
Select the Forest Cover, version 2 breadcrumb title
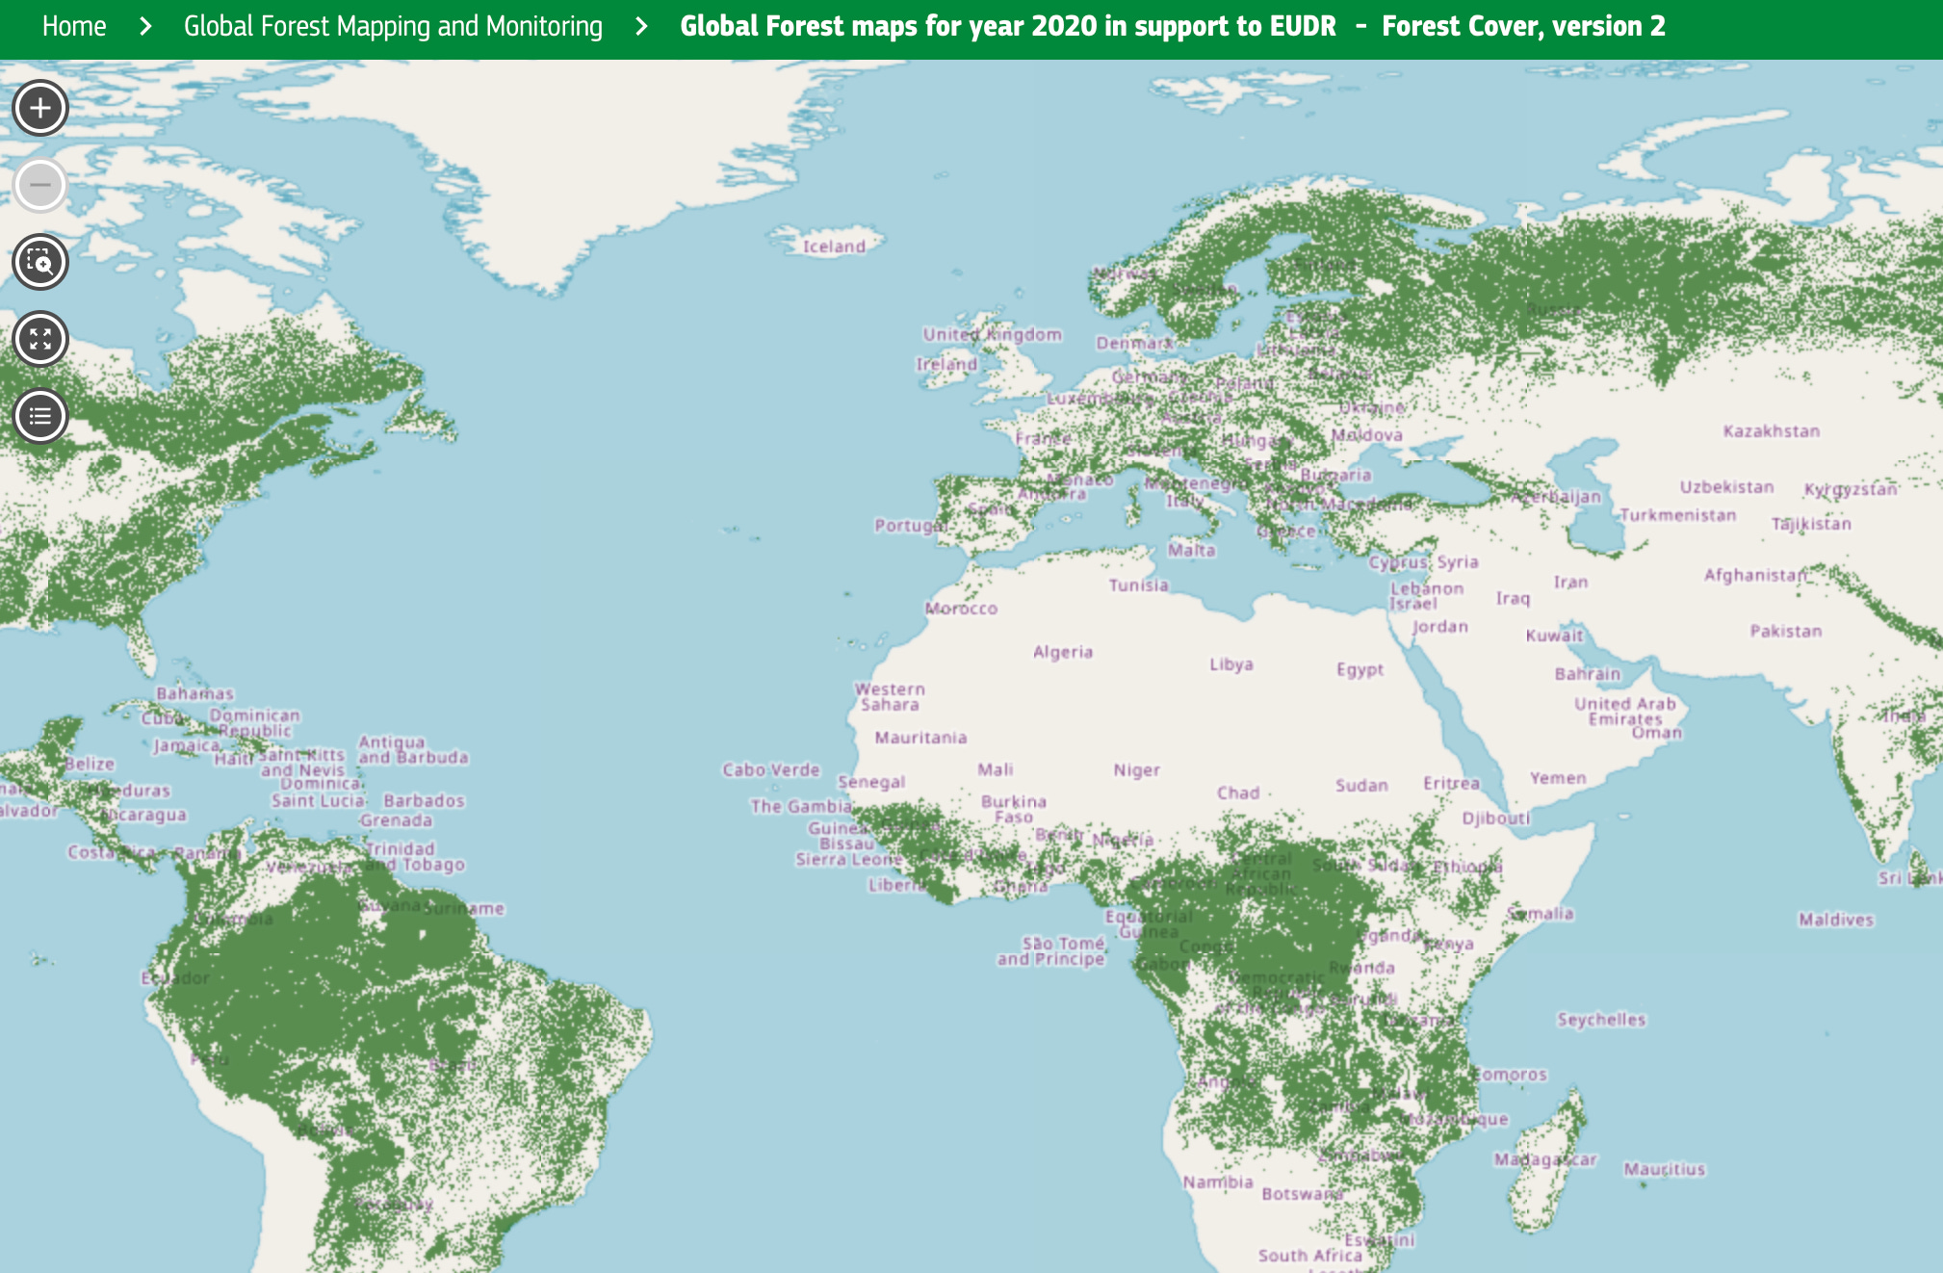pos(1524,26)
